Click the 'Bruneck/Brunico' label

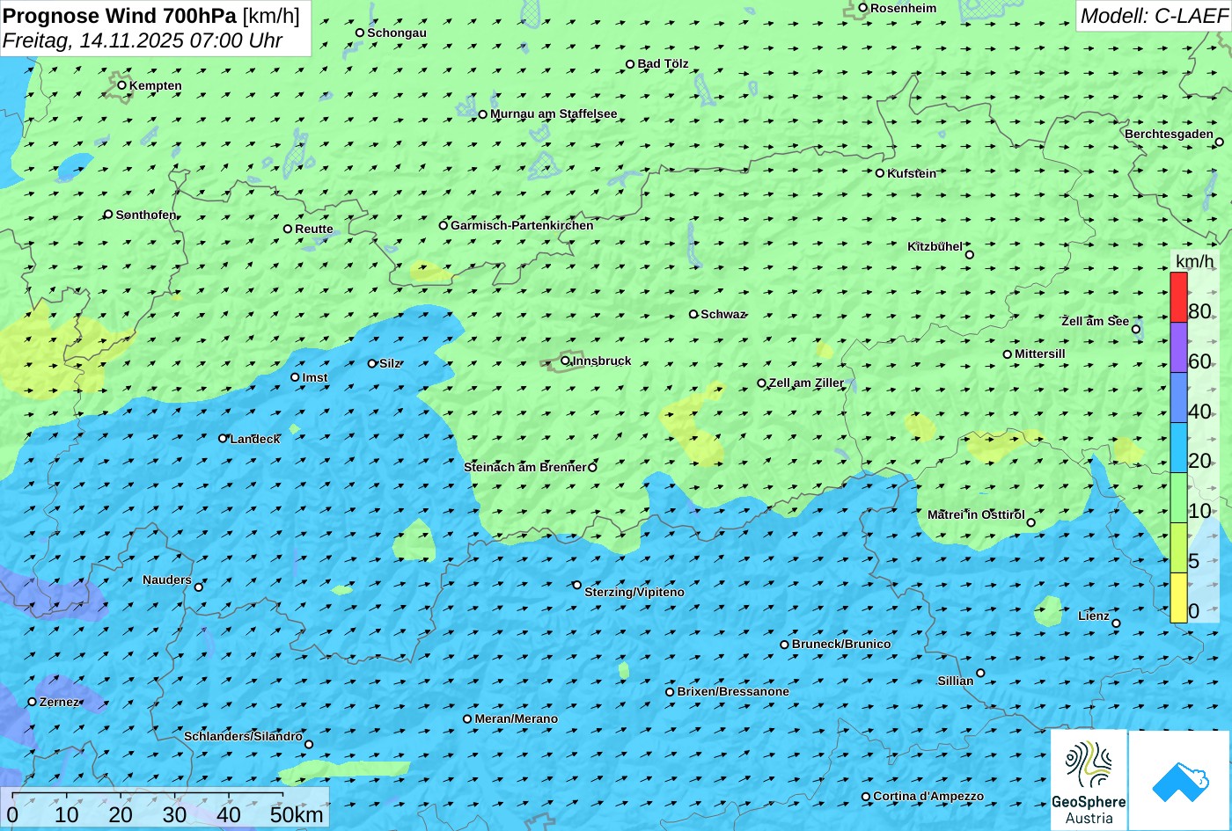click(841, 644)
